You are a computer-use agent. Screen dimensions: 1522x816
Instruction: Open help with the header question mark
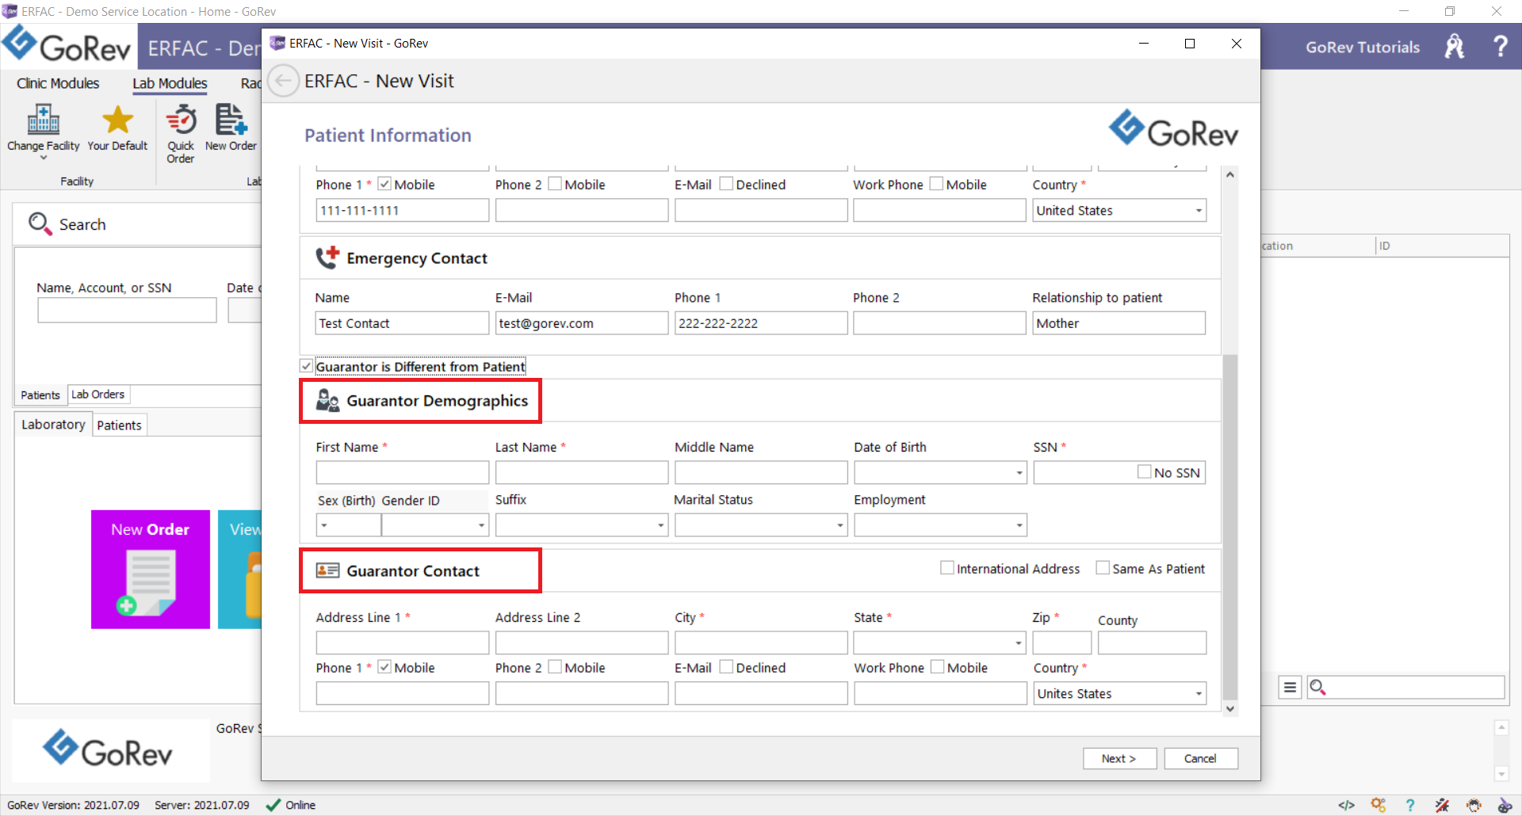[1500, 46]
